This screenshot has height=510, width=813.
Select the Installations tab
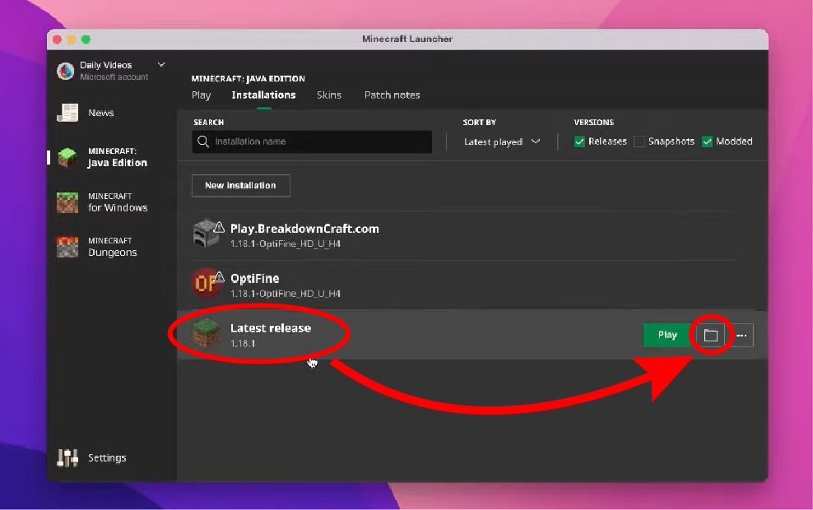(263, 95)
